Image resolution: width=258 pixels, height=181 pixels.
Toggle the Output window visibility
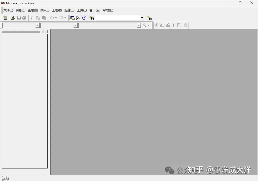(x=78, y=18)
